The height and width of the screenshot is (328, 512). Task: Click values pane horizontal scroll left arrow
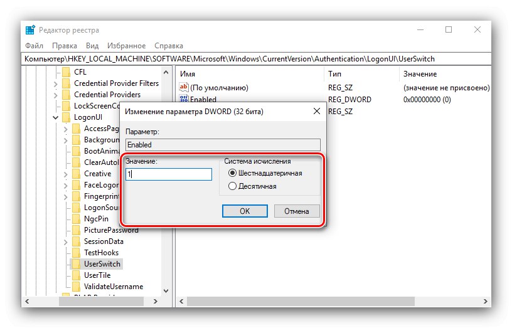click(181, 301)
